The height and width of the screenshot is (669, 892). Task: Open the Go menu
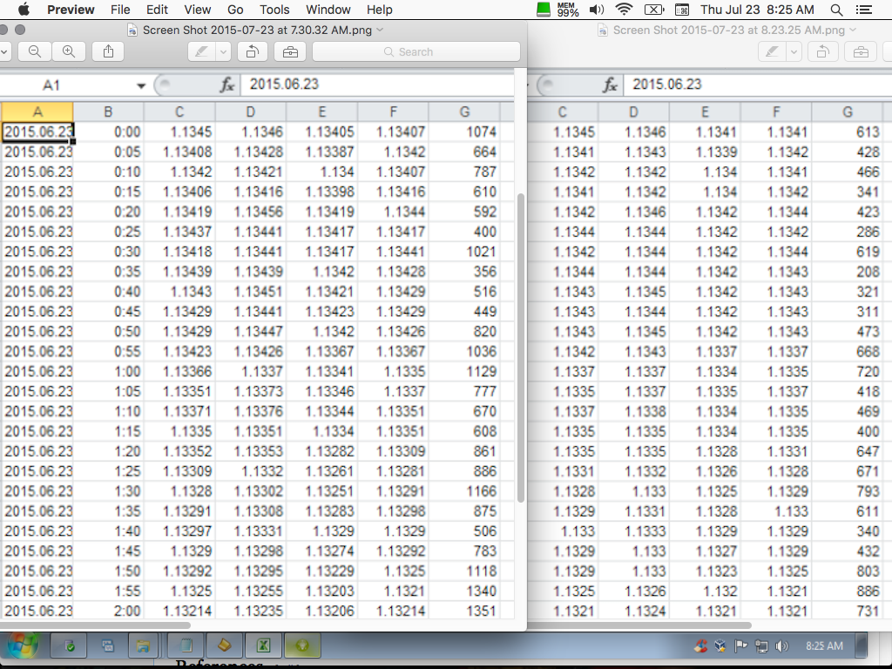235,10
